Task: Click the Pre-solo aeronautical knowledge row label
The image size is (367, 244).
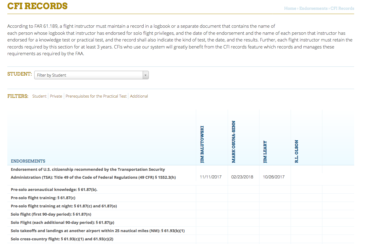Action: [54, 189]
